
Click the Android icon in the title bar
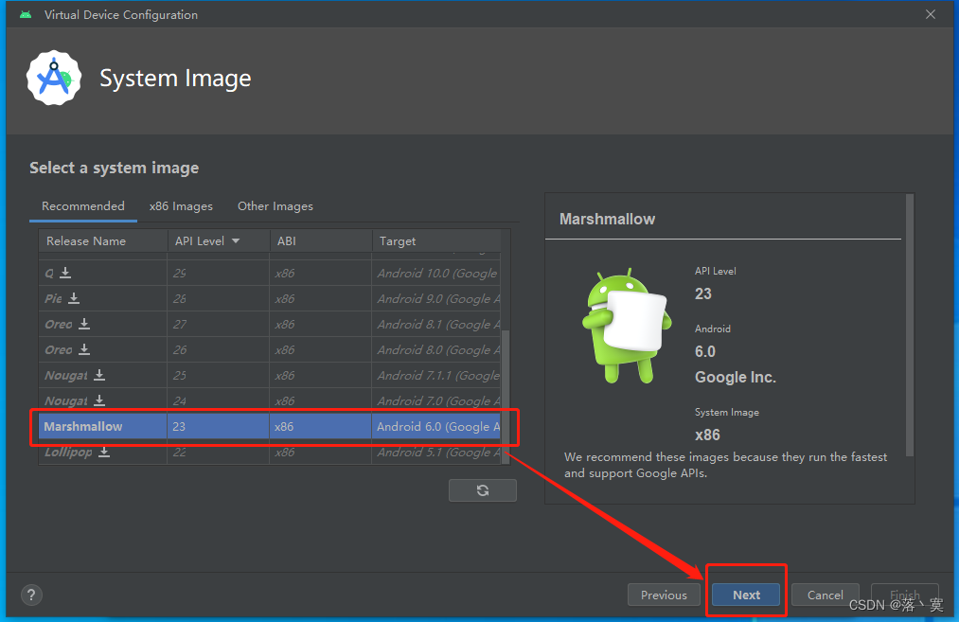click(x=25, y=15)
